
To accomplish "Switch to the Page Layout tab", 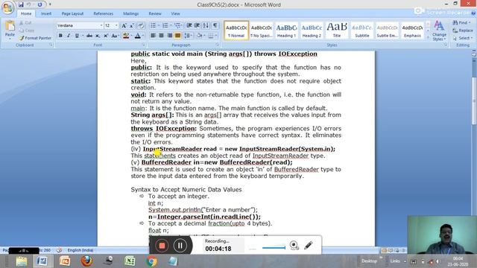I will [x=72, y=13].
